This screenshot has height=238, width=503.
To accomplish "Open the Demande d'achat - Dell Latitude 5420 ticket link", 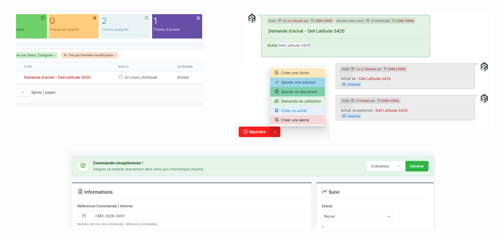I will tap(57, 77).
